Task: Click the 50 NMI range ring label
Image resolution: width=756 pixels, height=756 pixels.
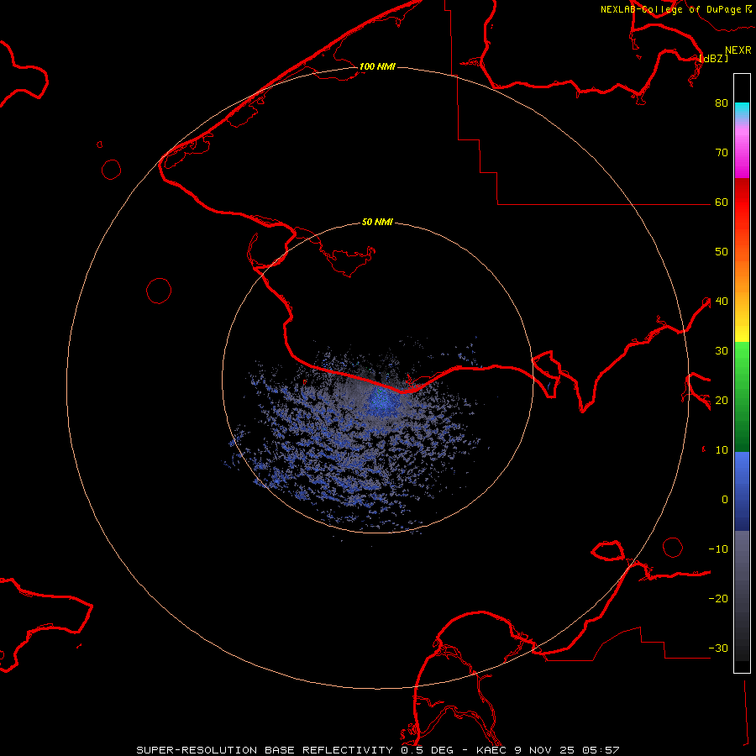Action: (x=377, y=223)
